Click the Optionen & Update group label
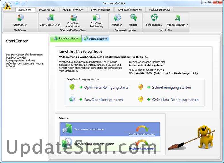224x163 pixels. 125,30
